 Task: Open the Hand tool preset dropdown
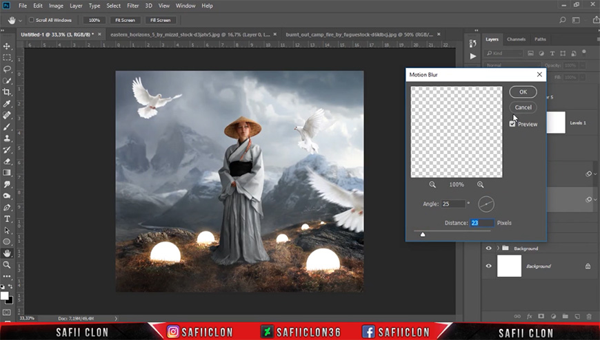(x=20, y=20)
